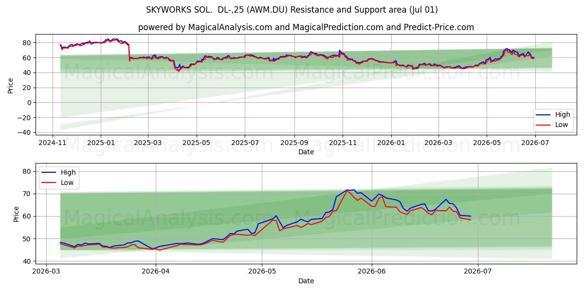Click the '2026-06' tick label on the bottom chart axis
This screenshot has height=292, width=584.
coord(372,272)
